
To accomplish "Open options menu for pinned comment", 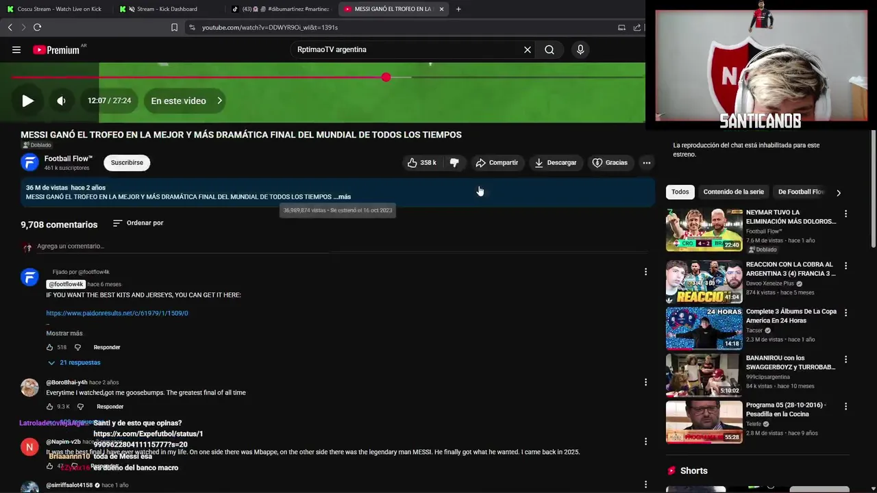I will (645, 272).
